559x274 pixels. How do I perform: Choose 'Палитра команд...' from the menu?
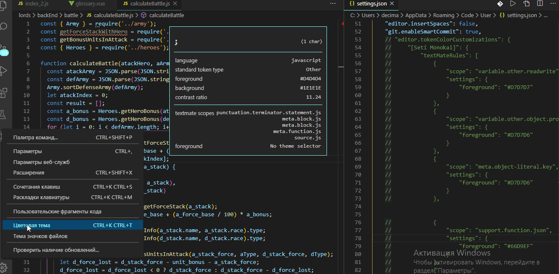[73, 137]
